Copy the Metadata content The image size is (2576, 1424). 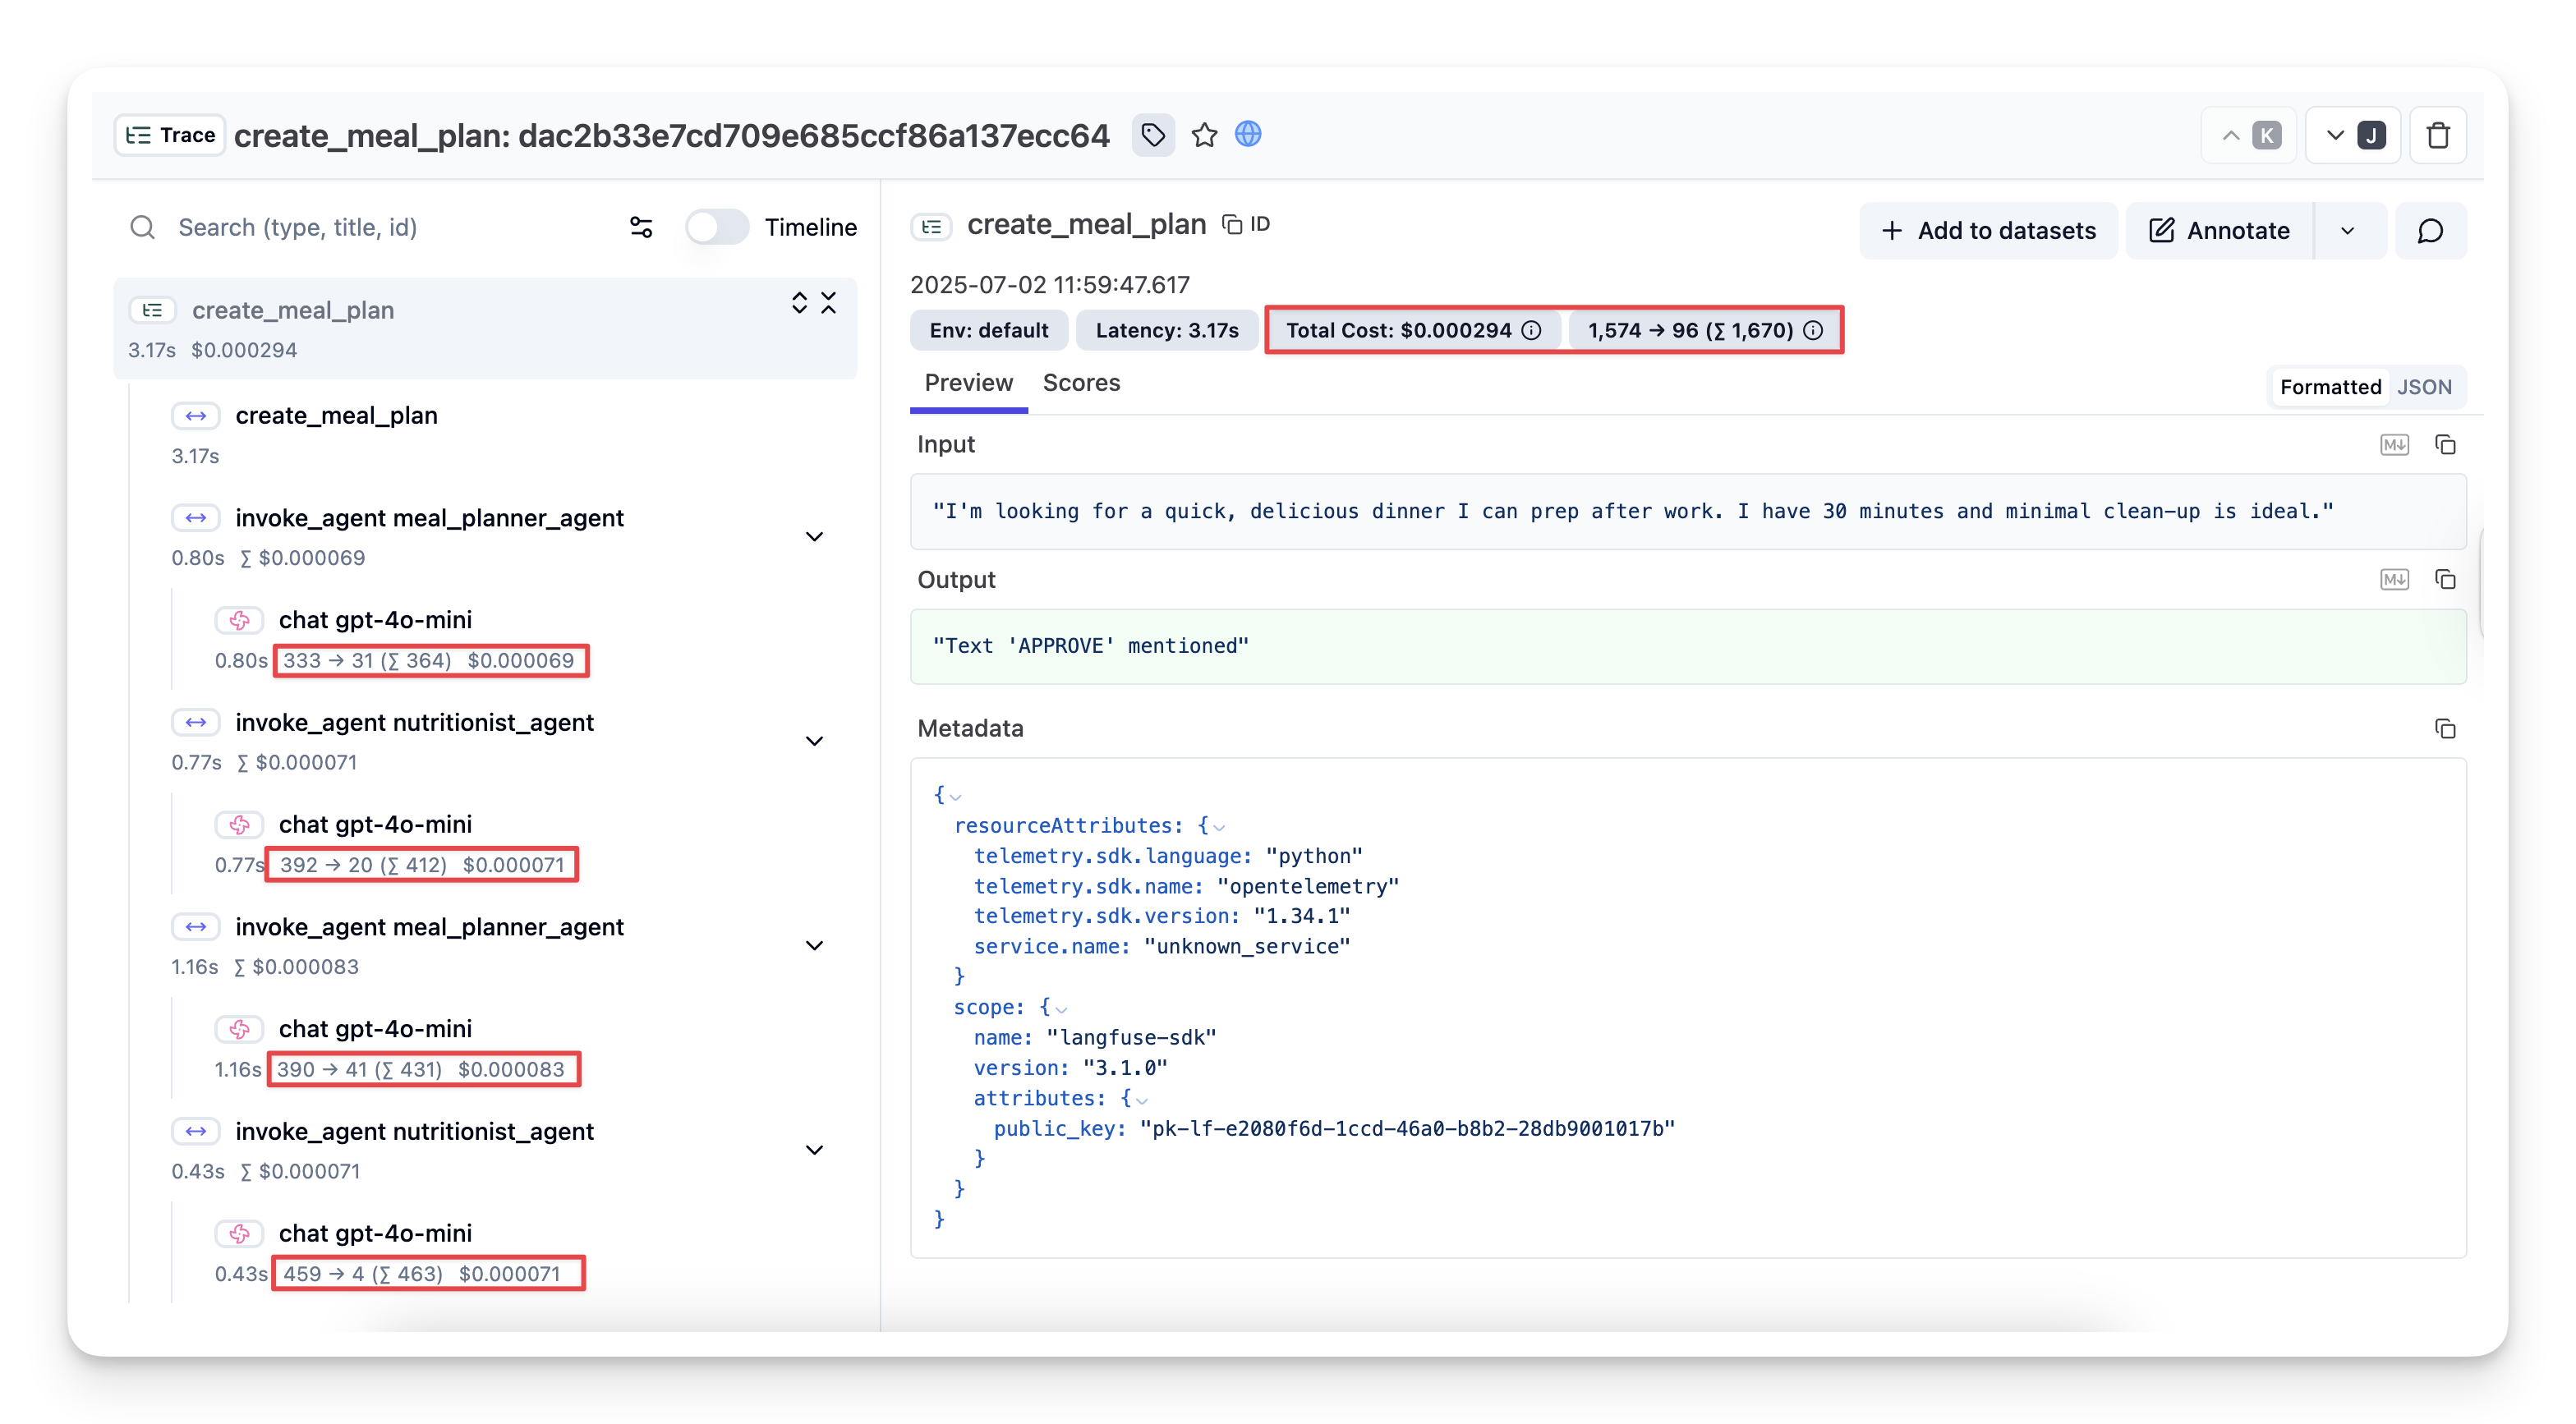pyautogui.click(x=2445, y=729)
